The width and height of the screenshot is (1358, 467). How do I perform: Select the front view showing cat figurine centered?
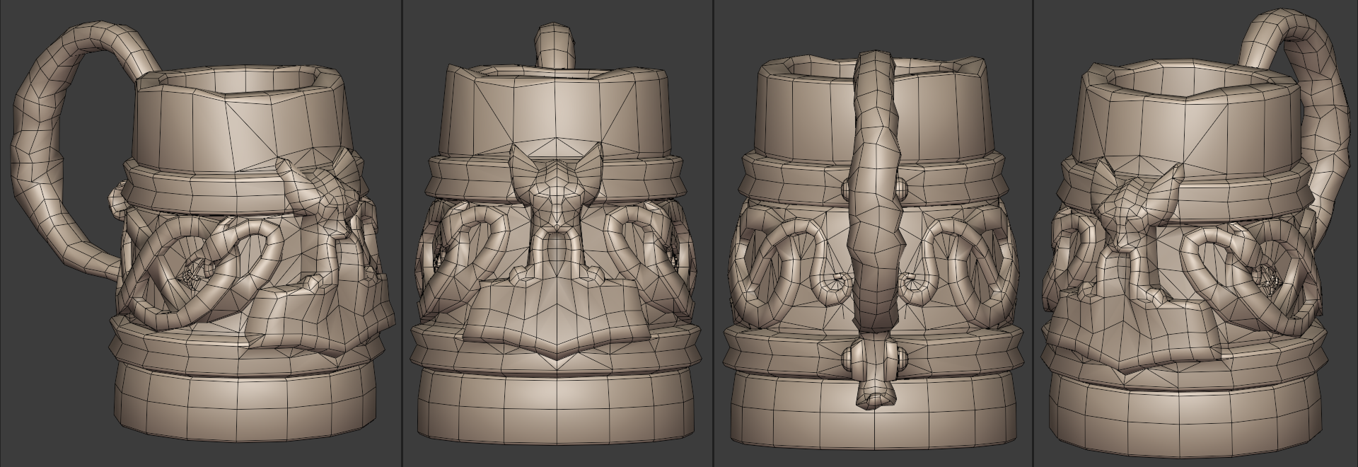[557, 233]
